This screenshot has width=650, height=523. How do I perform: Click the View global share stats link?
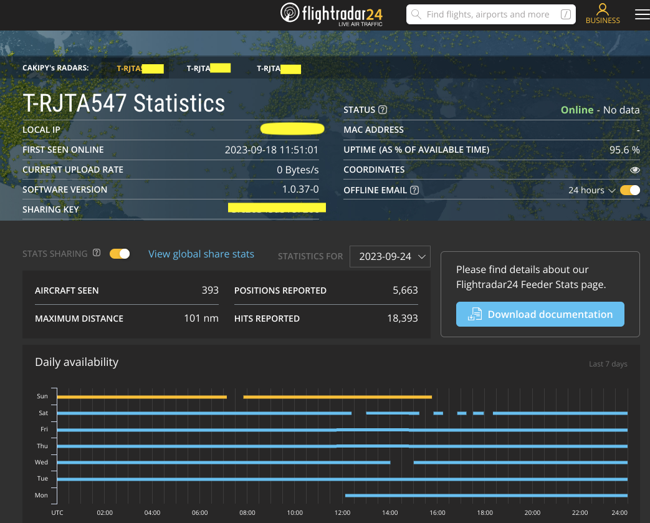[x=201, y=254]
